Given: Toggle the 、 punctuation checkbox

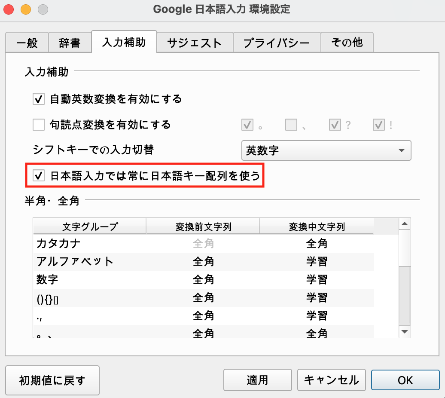Looking at the screenshot, I should [x=291, y=125].
